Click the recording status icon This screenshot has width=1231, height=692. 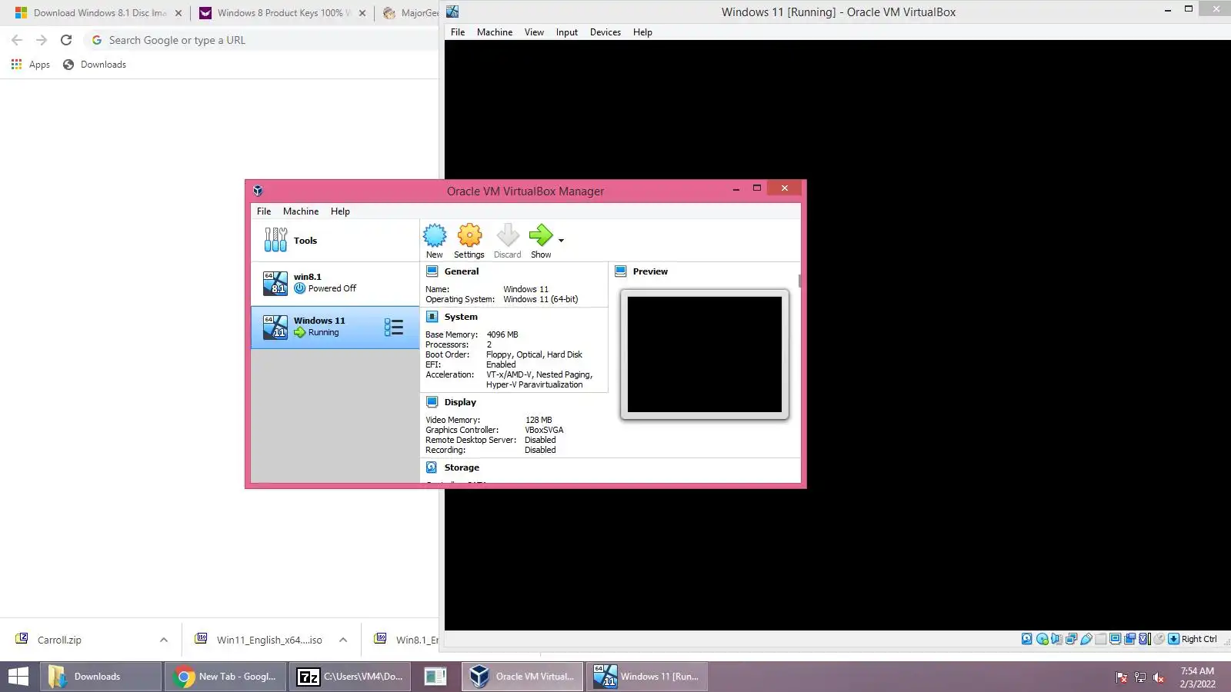1129,639
